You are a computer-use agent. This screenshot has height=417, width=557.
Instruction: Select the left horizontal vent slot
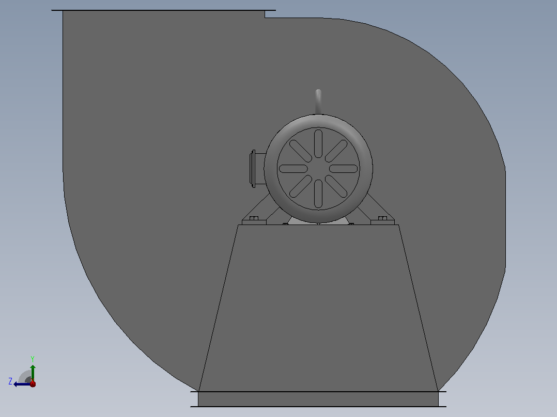point(293,169)
